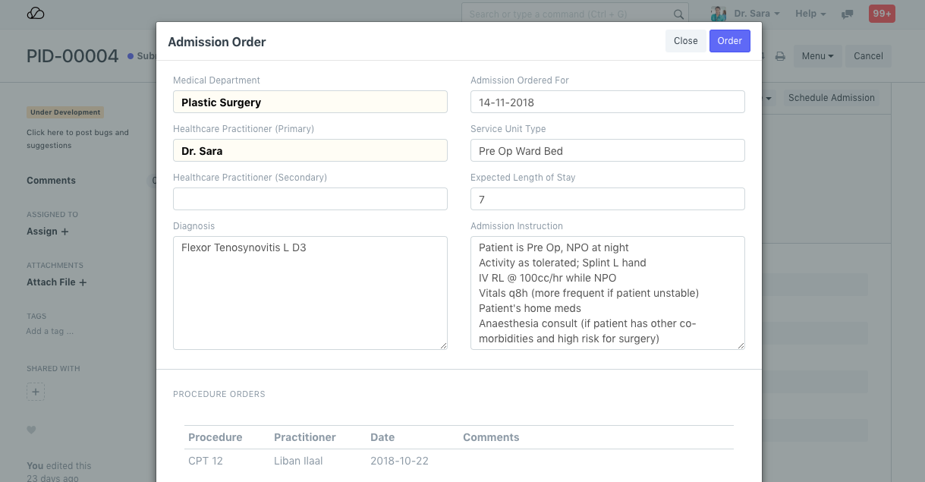Screen dimensions: 925x482
Task: Click Dr. Sara's avatar picture
Action: (718, 14)
